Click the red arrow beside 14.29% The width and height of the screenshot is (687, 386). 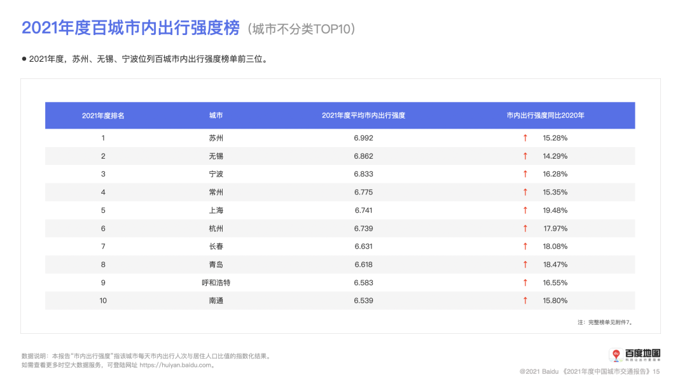[x=525, y=156]
